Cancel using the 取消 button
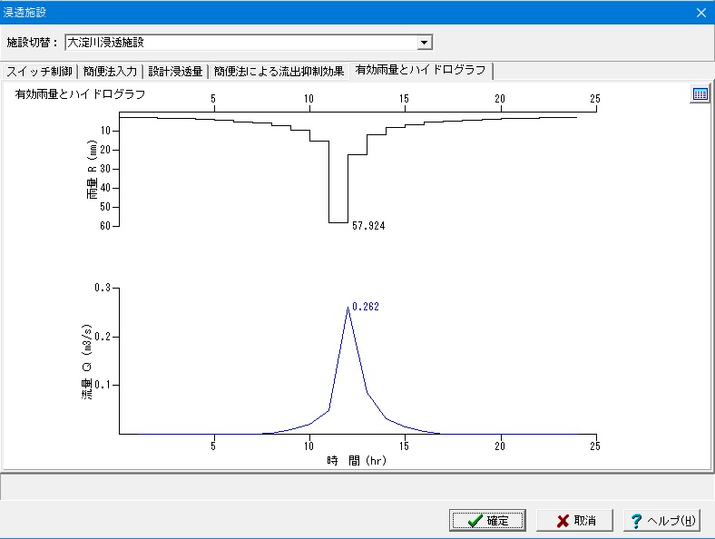The width and height of the screenshot is (715, 539). coord(574,520)
